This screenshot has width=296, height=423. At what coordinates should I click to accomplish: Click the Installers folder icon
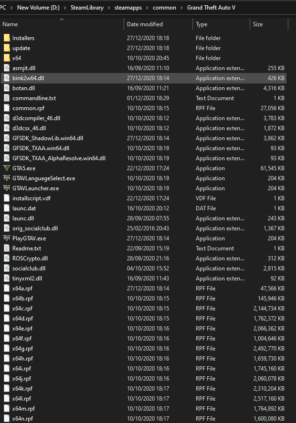pyautogui.click(x=7, y=38)
